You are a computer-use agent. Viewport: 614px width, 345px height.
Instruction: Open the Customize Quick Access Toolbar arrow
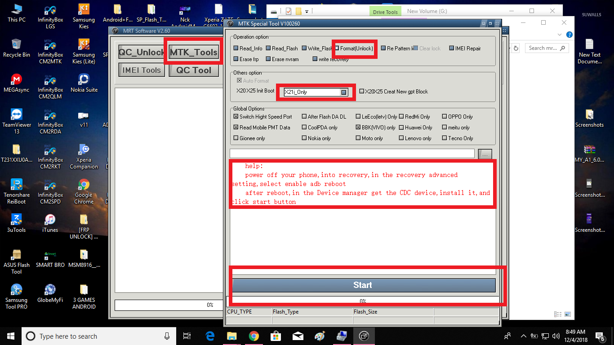coord(307,11)
